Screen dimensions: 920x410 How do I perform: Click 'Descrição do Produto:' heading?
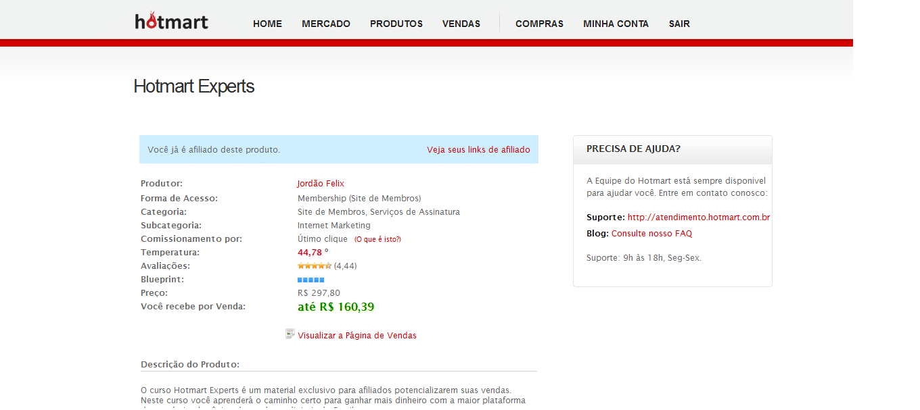(x=190, y=365)
